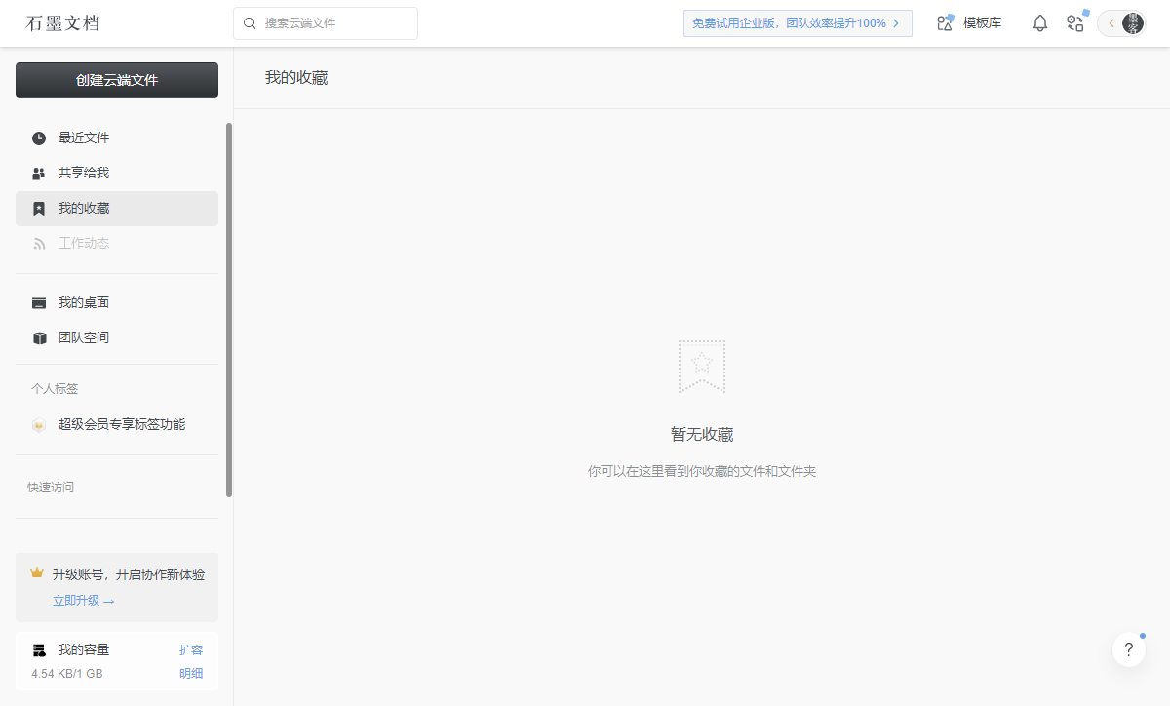Click the 个人标签 heading
This screenshot has width=1170, height=706.
[55, 388]
